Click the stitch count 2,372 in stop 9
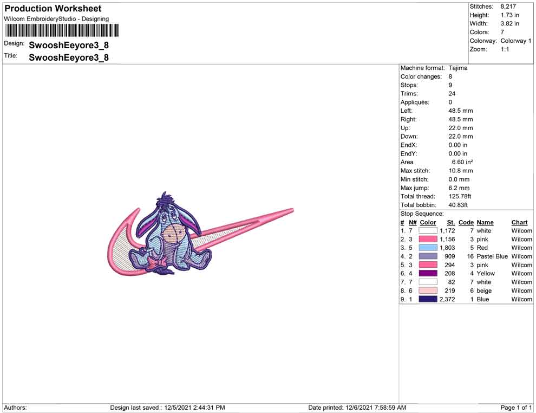Screen dimensions: 536x413 (447, 299)
